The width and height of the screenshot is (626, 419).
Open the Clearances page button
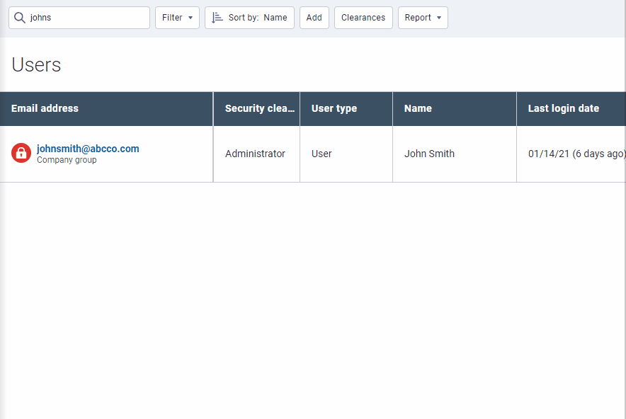click(363, 18)
